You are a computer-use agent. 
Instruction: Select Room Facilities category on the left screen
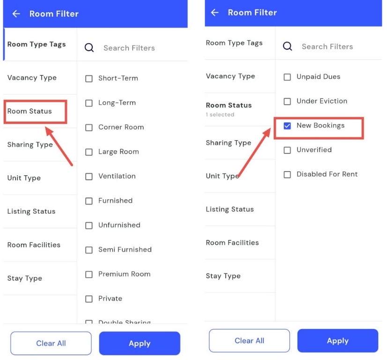(x=34, y=245)
